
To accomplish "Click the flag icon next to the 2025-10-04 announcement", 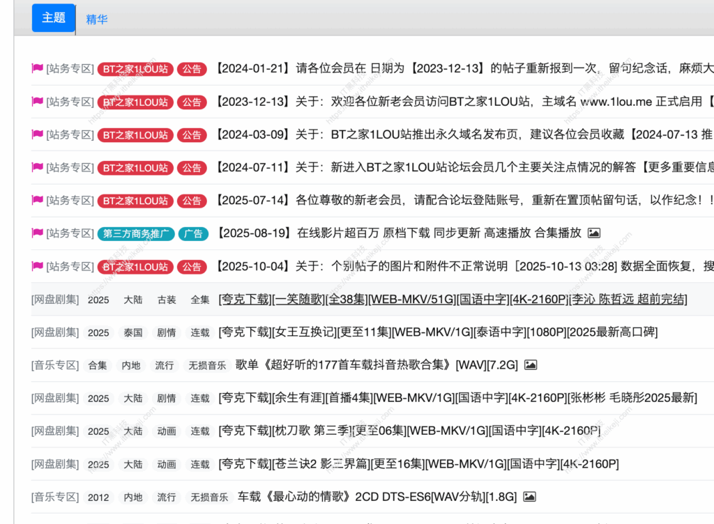I will coord(37,267).
